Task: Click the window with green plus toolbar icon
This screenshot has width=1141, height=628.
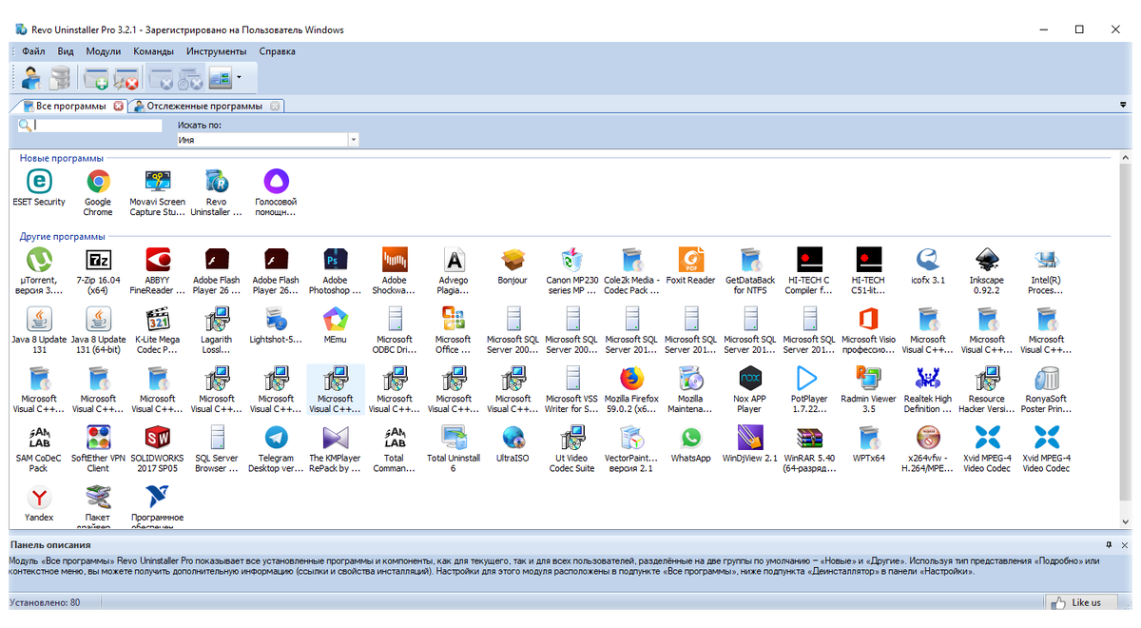Action: [x=96, y=77]
